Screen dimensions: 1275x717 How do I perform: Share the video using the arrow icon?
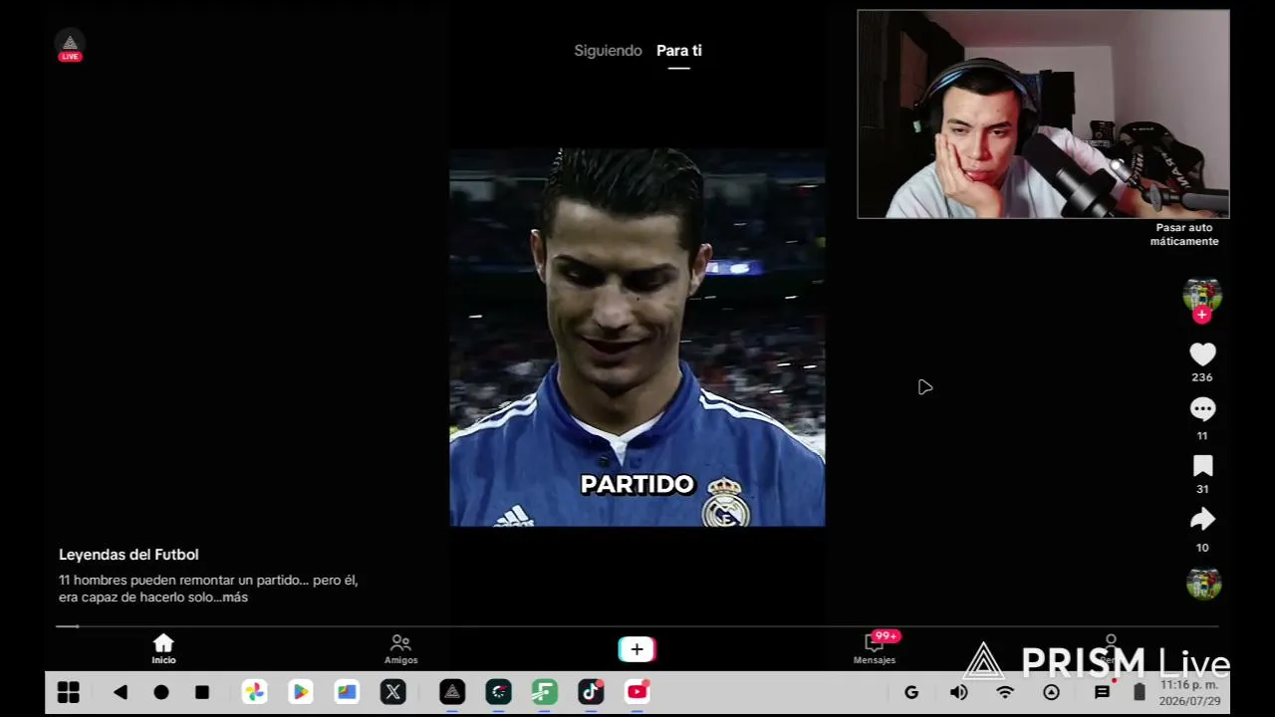[1202, 519]
